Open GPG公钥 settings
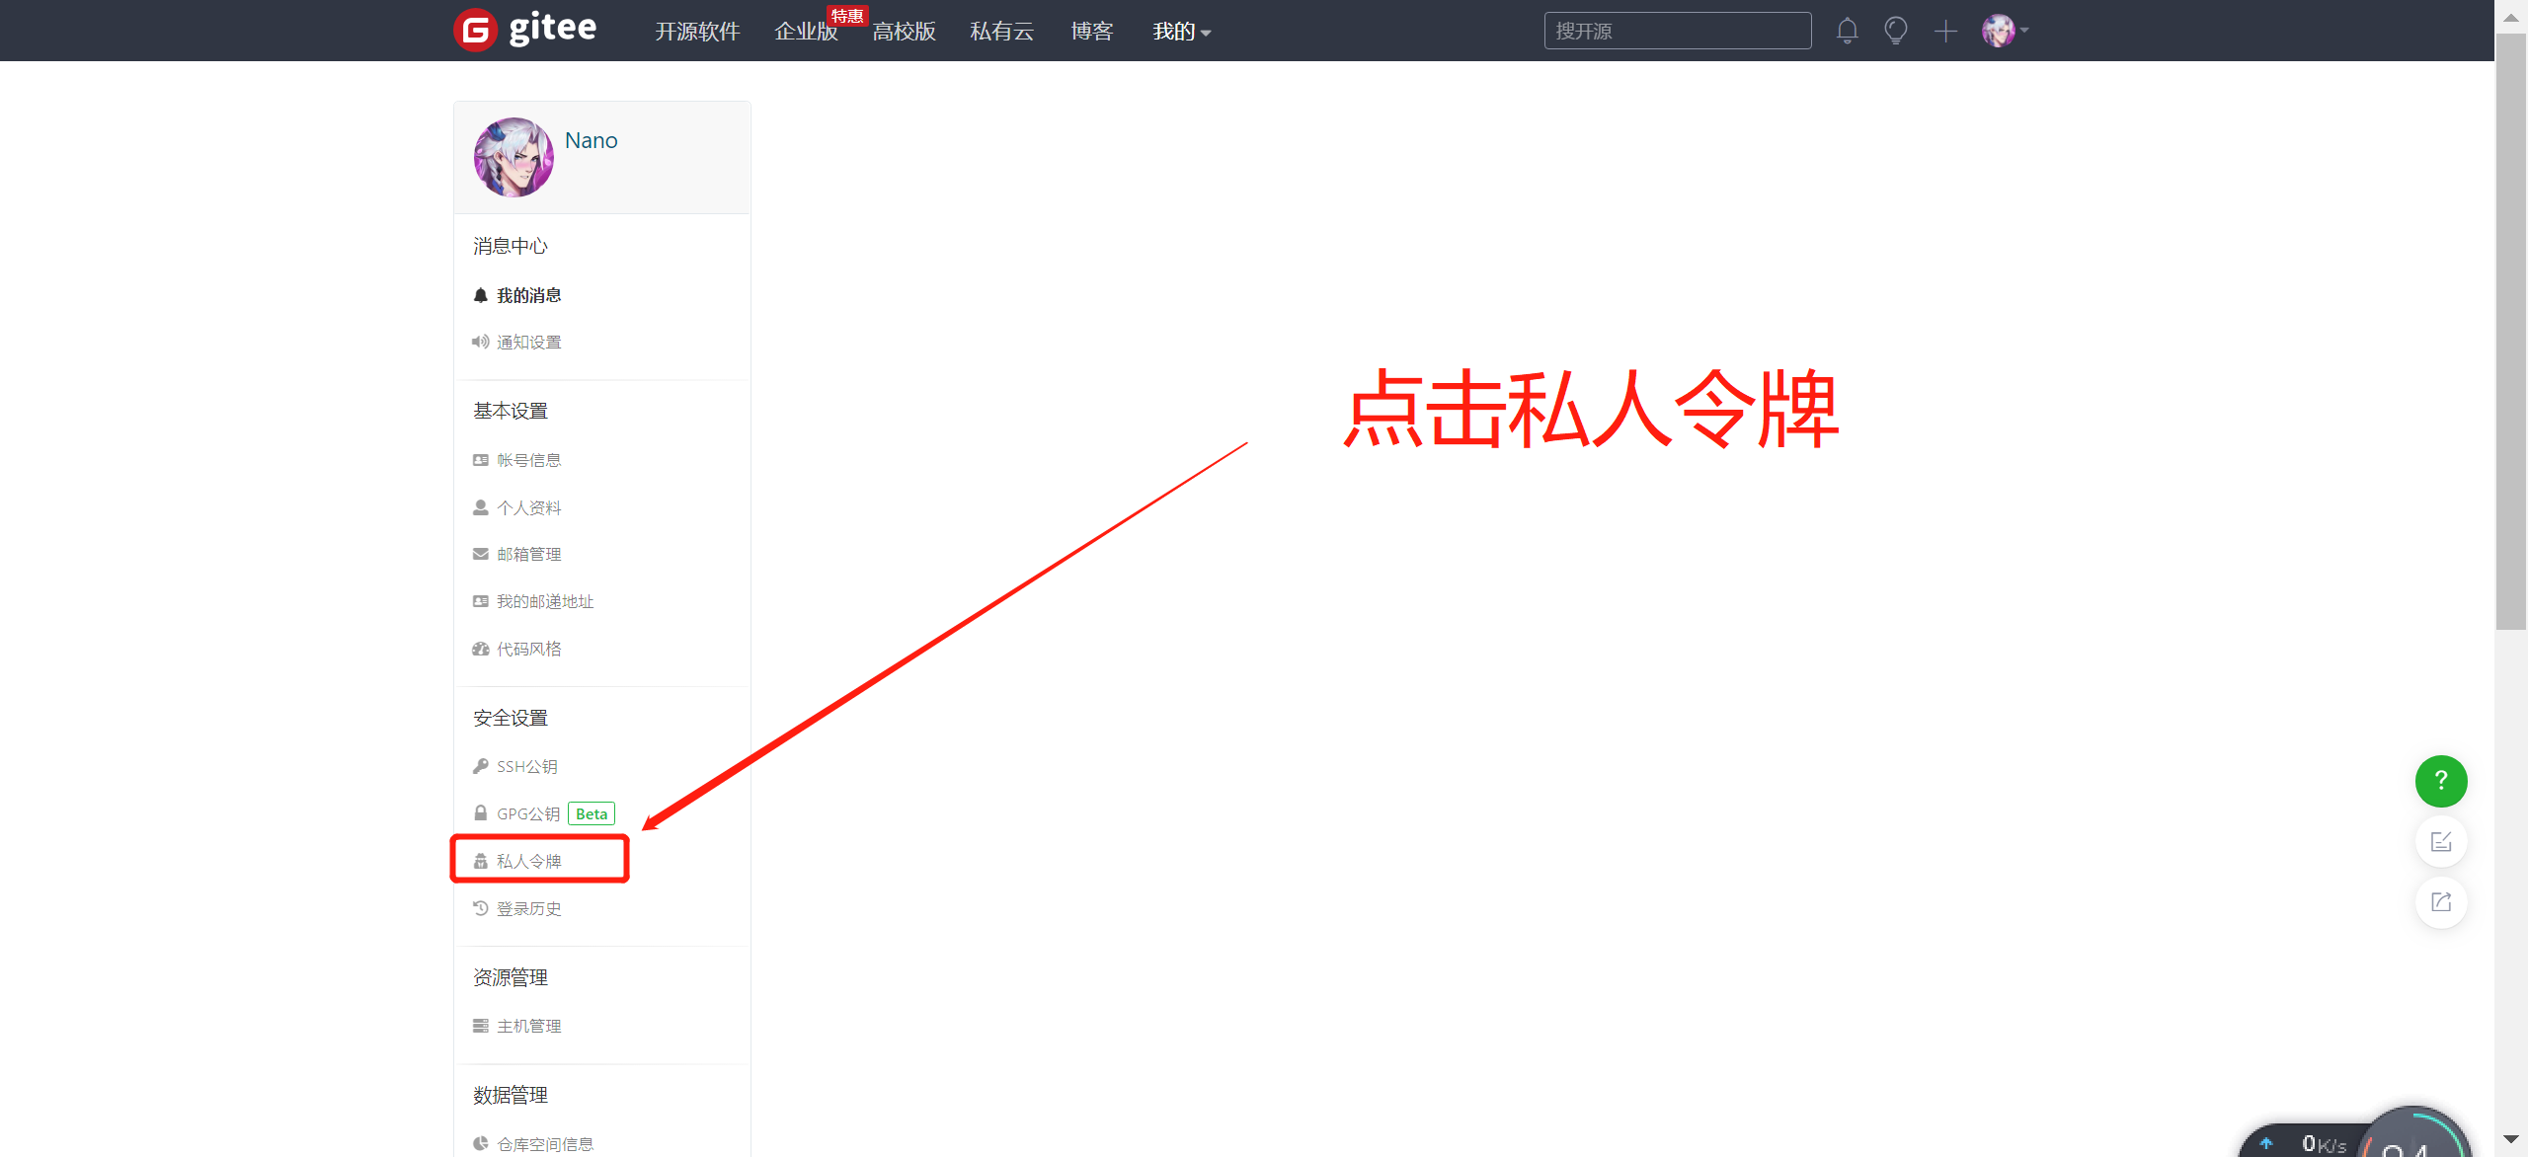 click(x=528, y=813)
